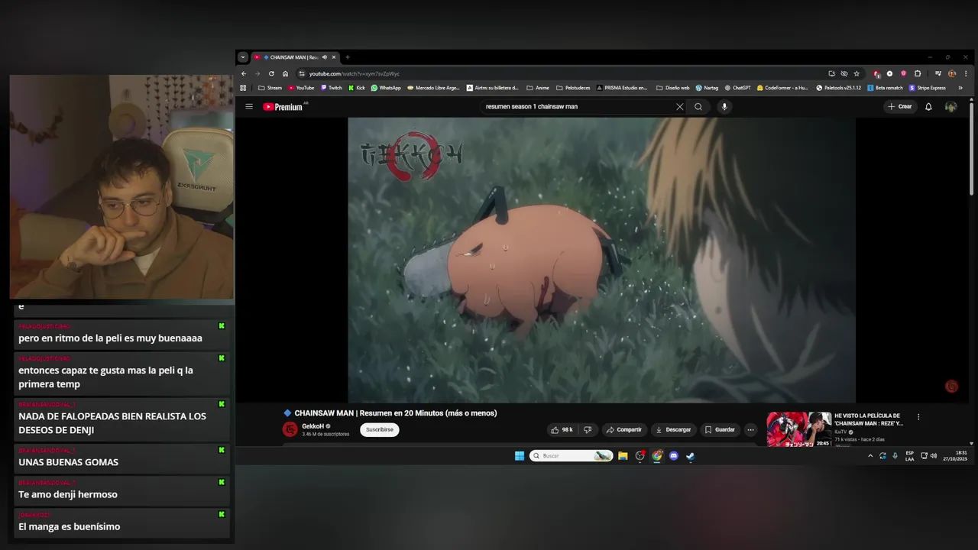Image resolution: width=978 pixels, height=550 pixels.
Task: Open the GekkoH channel name link
Action: point(313,426)
